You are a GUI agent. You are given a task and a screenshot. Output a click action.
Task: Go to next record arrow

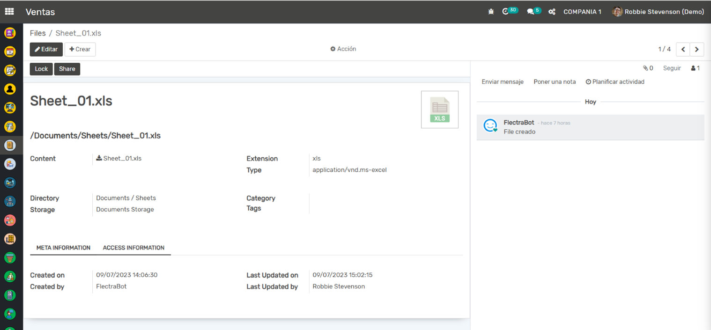click(697, 49)
